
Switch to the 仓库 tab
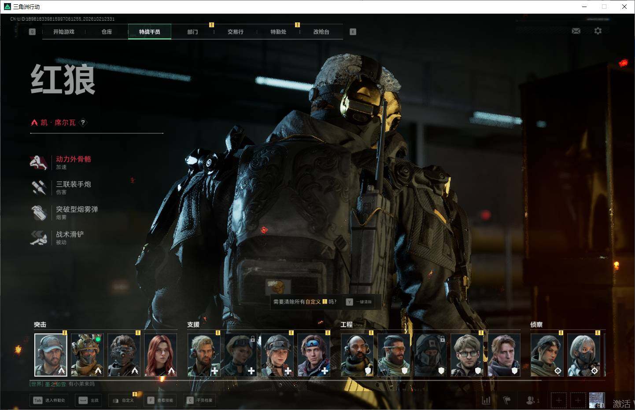click(107, 32)
